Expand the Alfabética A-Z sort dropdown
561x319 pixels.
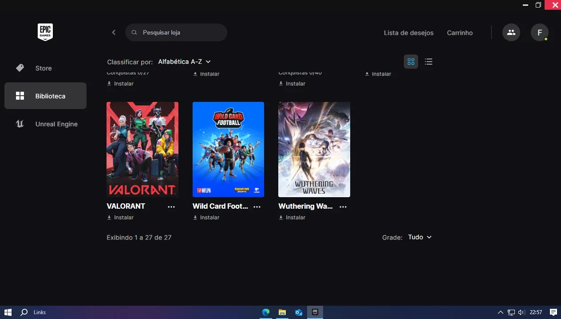pyautogui.click(x=184, y=62)
